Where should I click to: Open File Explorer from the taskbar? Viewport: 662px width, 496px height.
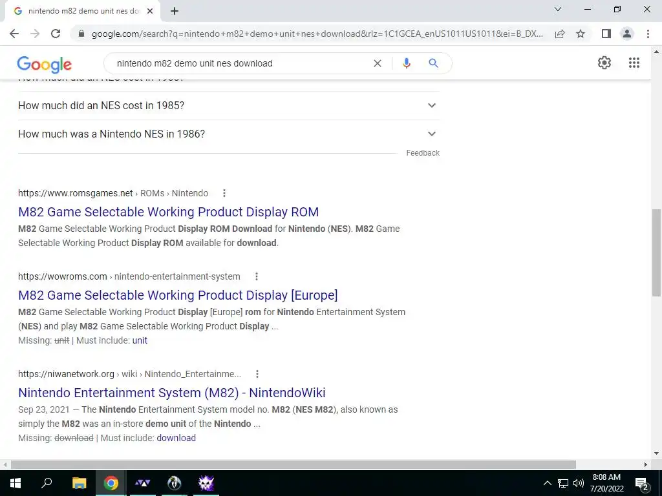click(x=79, y=483)
